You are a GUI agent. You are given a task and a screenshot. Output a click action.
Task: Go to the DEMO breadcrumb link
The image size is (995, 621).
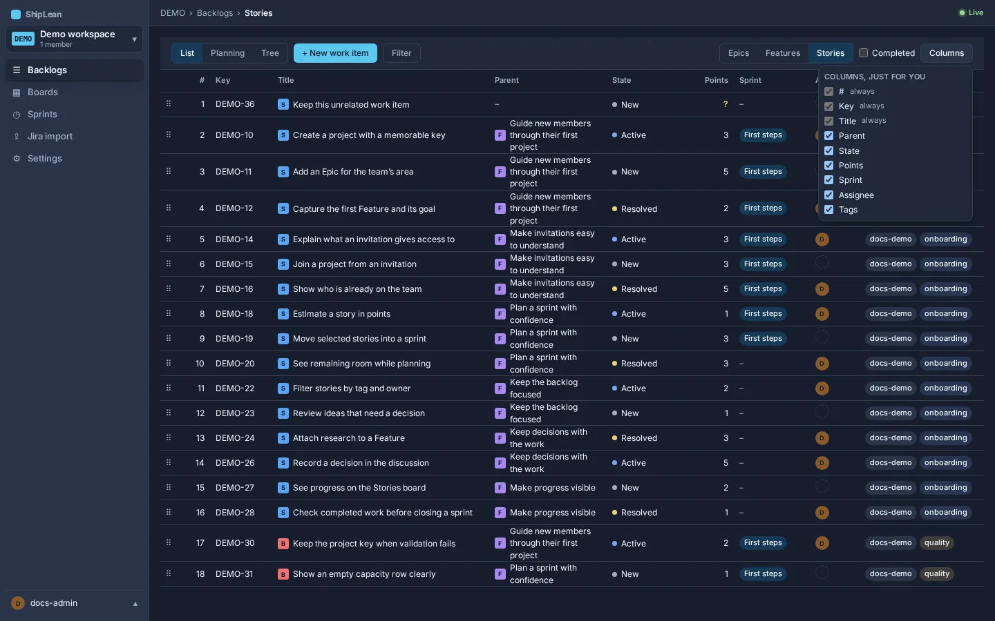173,13
